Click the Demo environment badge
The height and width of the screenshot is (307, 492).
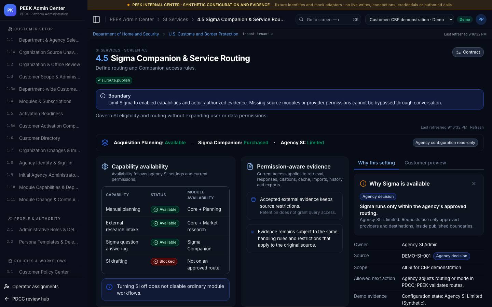465,19
